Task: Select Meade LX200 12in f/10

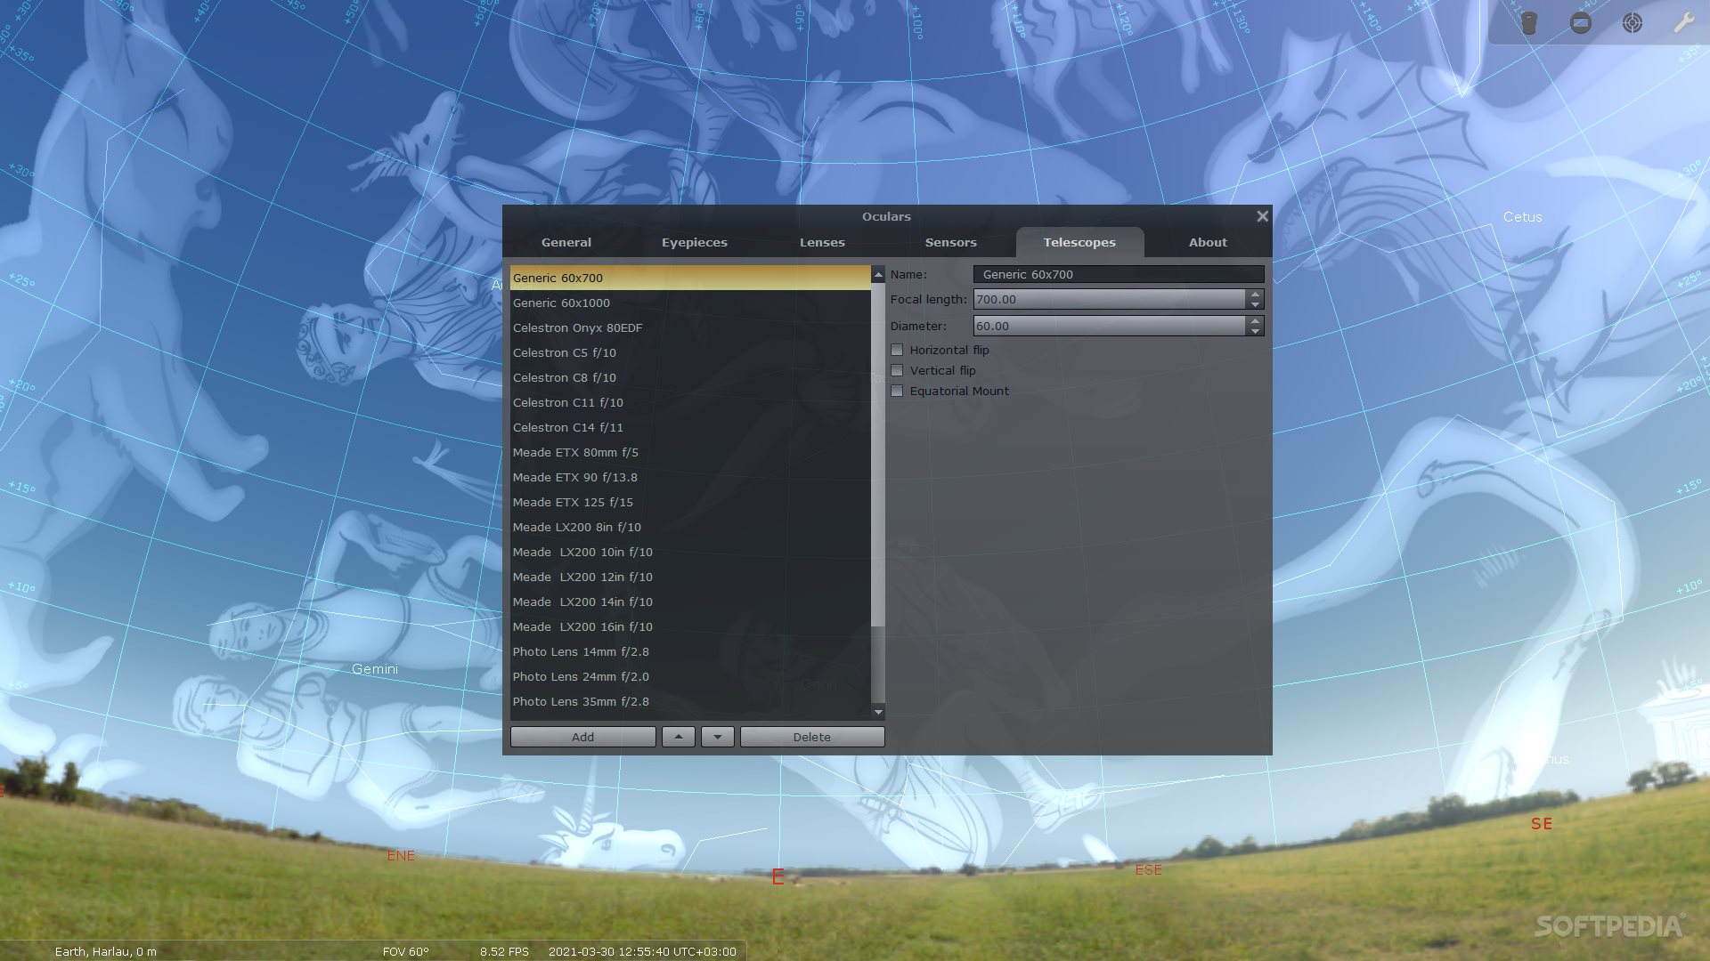Action: [x=690, y=577]
